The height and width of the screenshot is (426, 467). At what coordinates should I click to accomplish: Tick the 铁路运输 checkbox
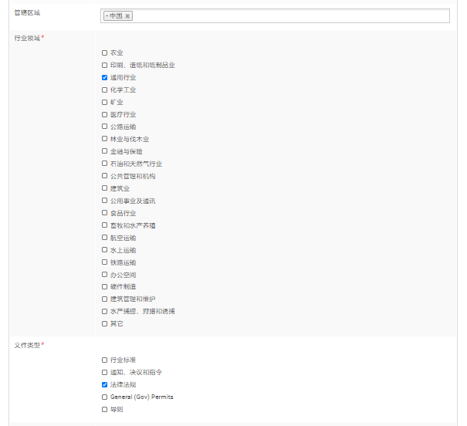[x=105, y=262]
